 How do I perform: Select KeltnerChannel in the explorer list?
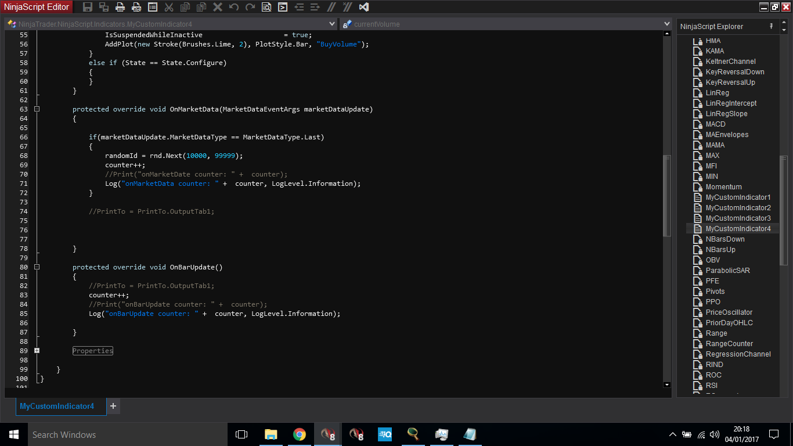coord(730,62)
